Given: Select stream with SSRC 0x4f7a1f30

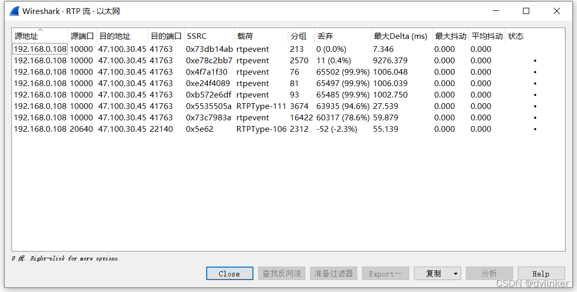Looking at the screenshot, I should click(207, 72).
